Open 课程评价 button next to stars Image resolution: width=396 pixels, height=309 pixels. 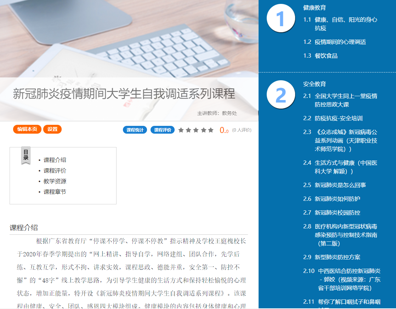coord(163,130)
